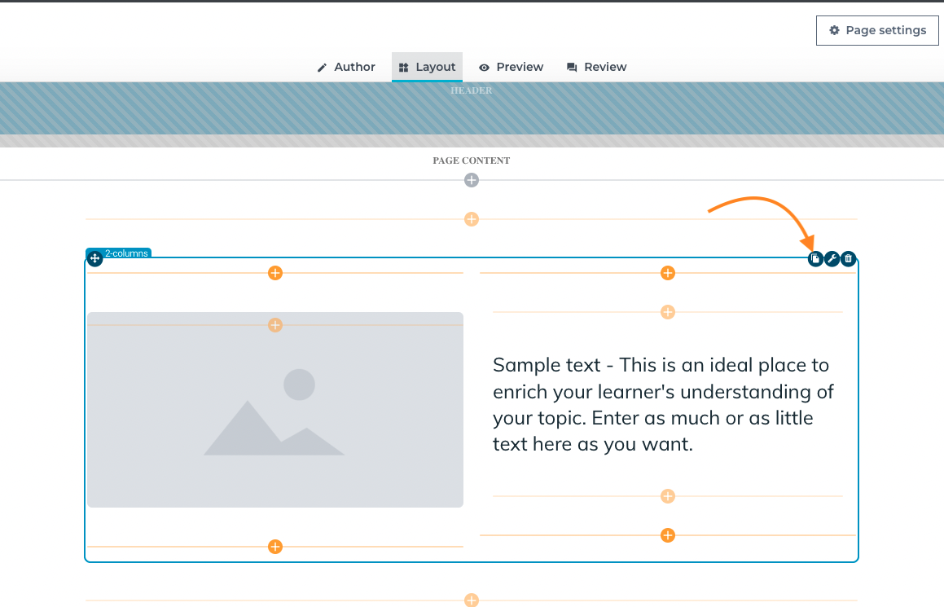The height and width of the screenshot is (607, 944).
Task: Open Page settings
Action: (877, 30)
